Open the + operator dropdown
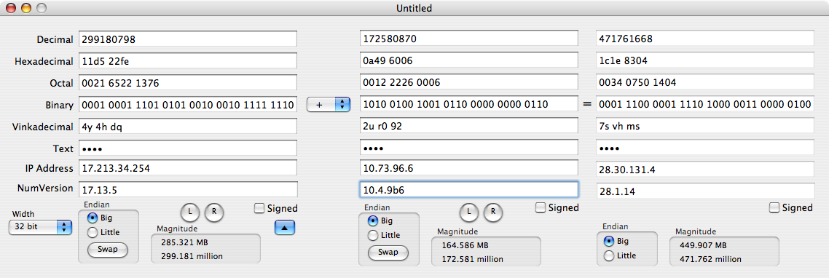Image resolution: width=829 pixels, height=278 pixels. pos(329,105)
